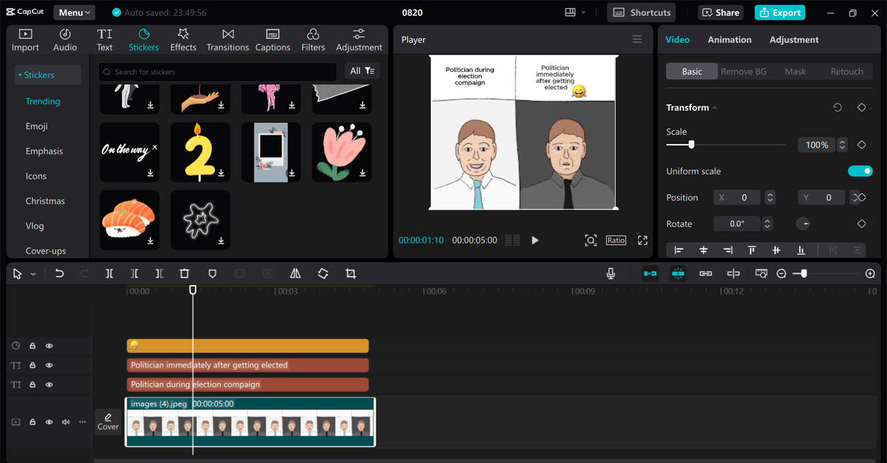Mute the main video track audio
The image size is (887, 463).
pyautogui.click(x=66, y=421)
